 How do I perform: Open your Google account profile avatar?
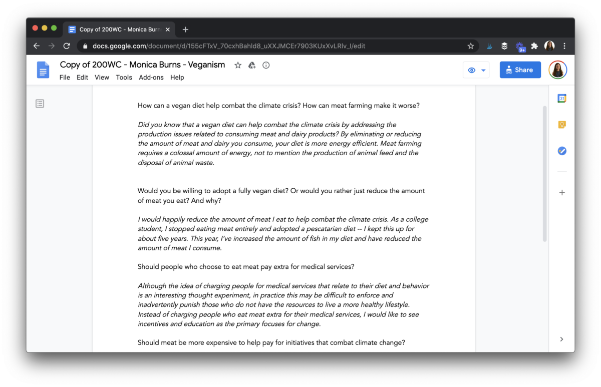(557, 70)
